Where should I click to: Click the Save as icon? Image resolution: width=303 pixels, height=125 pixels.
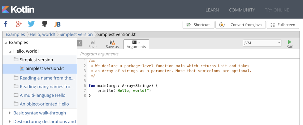click(x=112, y=42)
